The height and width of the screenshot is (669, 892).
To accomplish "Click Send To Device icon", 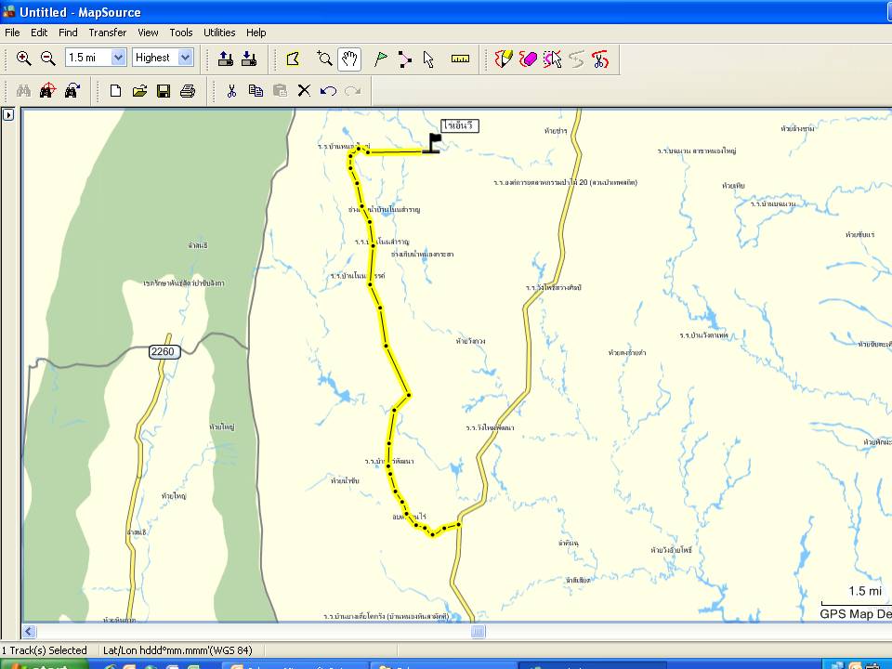I will coord(225,59).
